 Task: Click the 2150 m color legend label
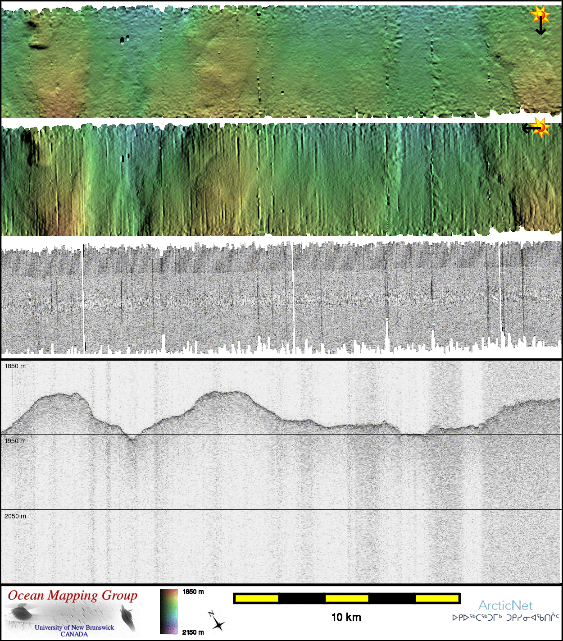click(x=193, y=632)
